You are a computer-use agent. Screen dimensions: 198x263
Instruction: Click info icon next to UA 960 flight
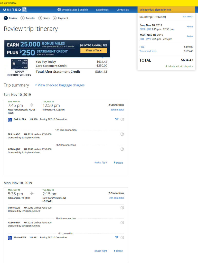tap(122, 119)
